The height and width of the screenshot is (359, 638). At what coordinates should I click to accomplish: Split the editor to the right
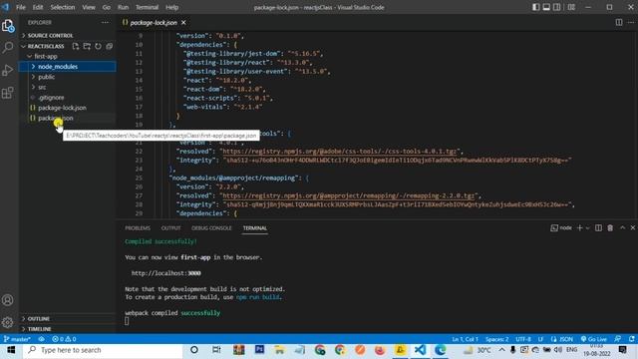tap(618, 22)
